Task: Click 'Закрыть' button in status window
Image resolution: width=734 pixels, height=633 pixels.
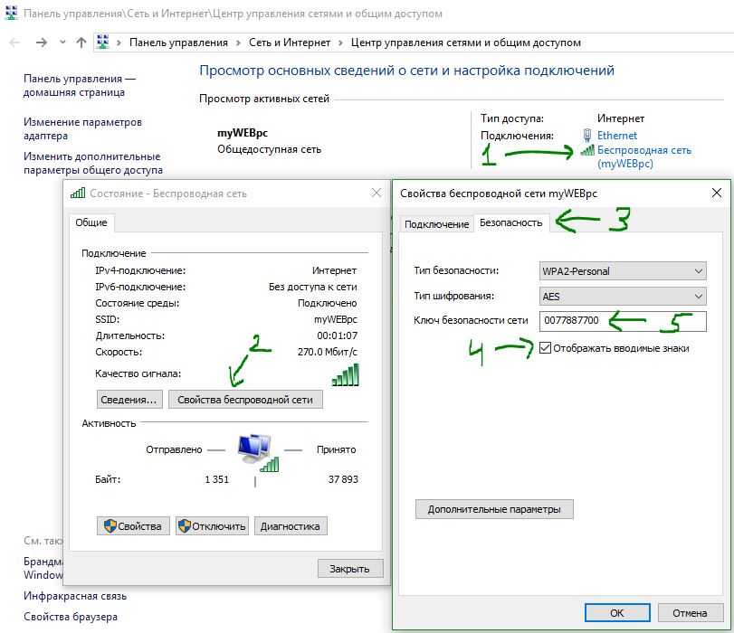Action: (349, 569)
